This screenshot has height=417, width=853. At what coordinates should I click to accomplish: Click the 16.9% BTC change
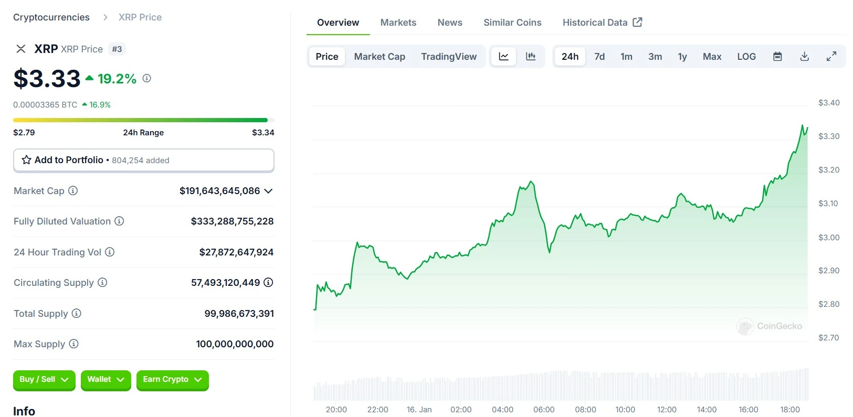(x=96, y=105)
